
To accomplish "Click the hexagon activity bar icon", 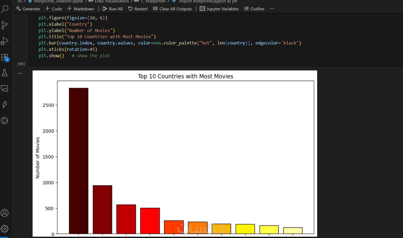I will click(x=5, y=120).
